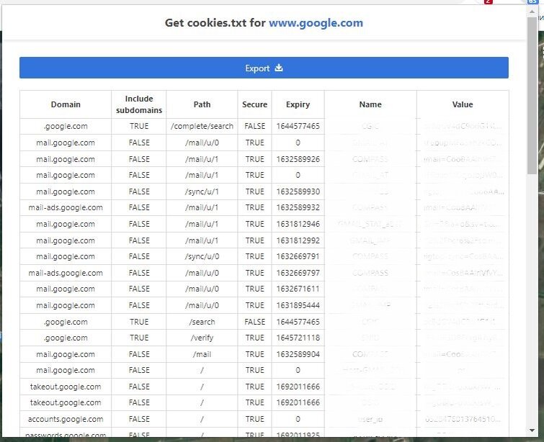Select mail-ads.google.com in the 1632589932 row
Image resolution: width=544 pixels, height=442 pixels.
click(66, 207)
